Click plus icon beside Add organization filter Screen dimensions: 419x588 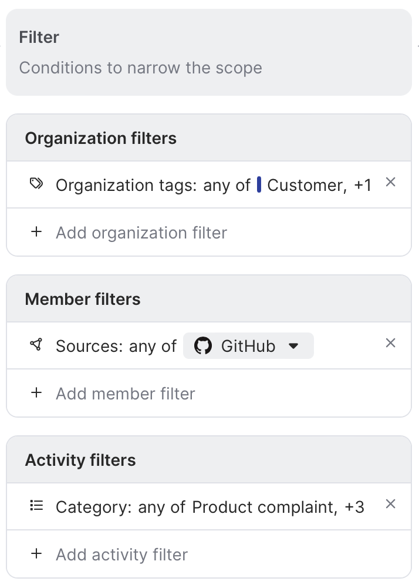pos(36,232)
